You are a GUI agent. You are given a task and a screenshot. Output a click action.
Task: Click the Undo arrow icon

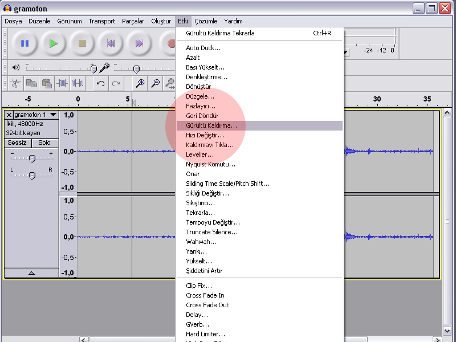click(101, 83)
